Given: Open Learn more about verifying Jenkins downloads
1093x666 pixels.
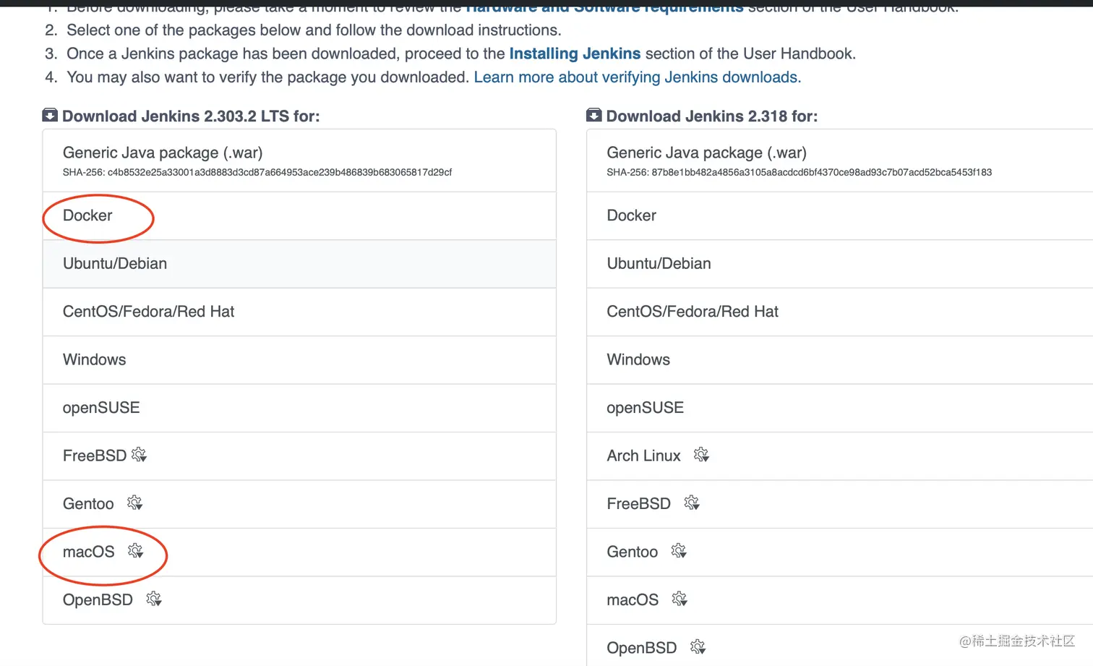Looking at the screenshot, I should (x=637, y=77).
